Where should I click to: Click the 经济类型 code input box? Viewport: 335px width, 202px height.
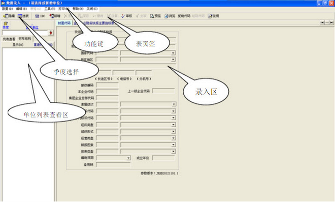107,125
